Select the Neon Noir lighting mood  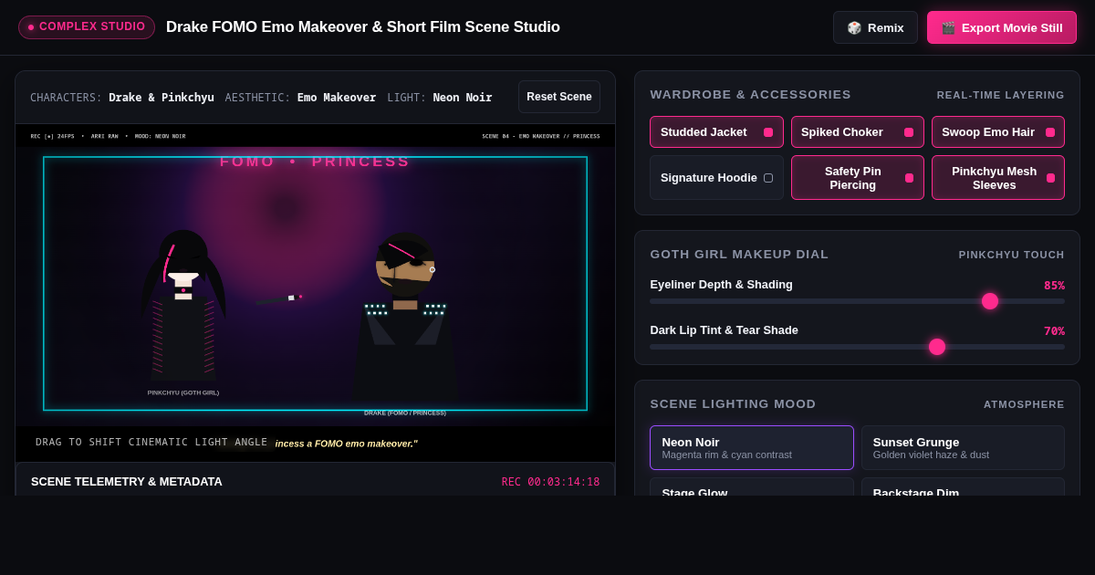(752, 447)
